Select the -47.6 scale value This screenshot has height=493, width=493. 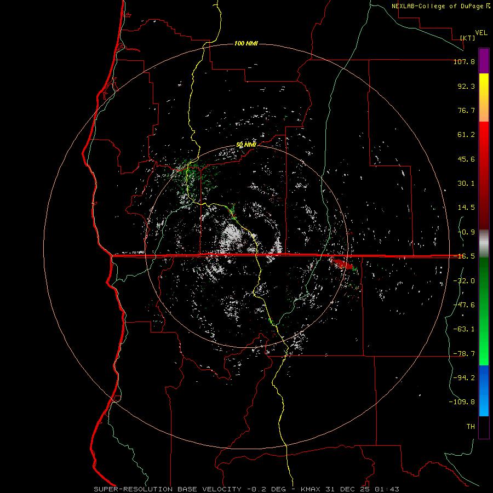point(464,305)
